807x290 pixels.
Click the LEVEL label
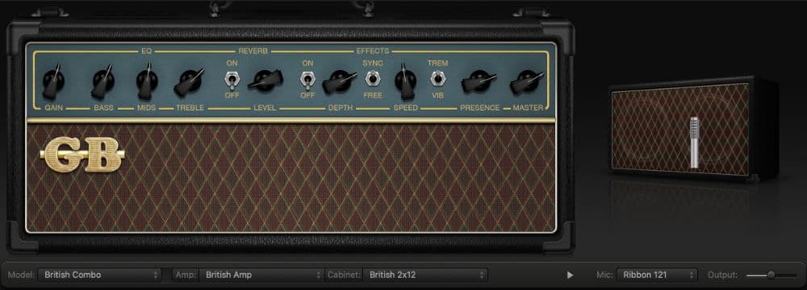265,108
